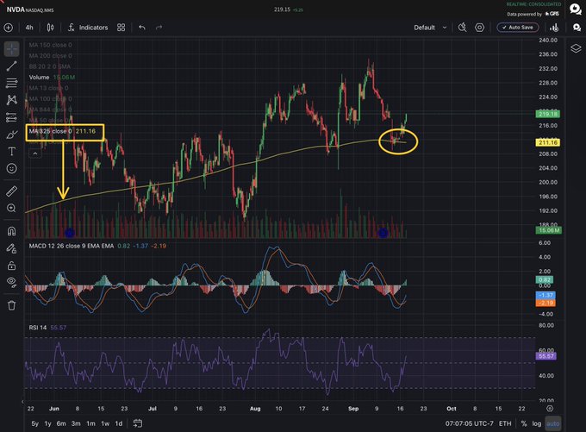Viewport: 586px width, 432px height.
Task: Expand the Default template dropdown
Action: pyautogui.click(x=430, y=28)
